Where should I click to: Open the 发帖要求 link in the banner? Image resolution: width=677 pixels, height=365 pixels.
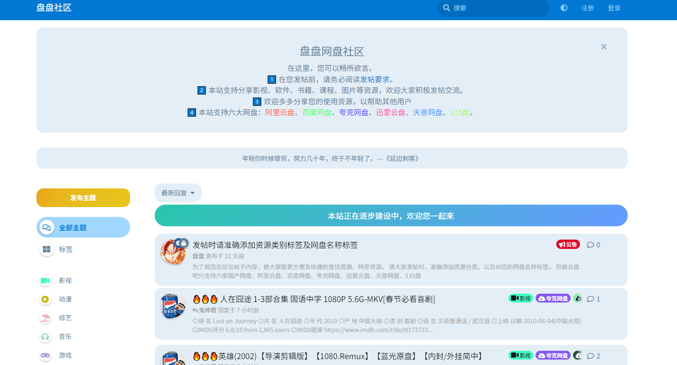[x=374, y=79]
